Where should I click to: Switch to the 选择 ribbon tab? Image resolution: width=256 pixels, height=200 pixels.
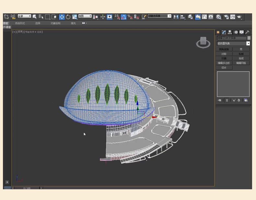[38, 23]
